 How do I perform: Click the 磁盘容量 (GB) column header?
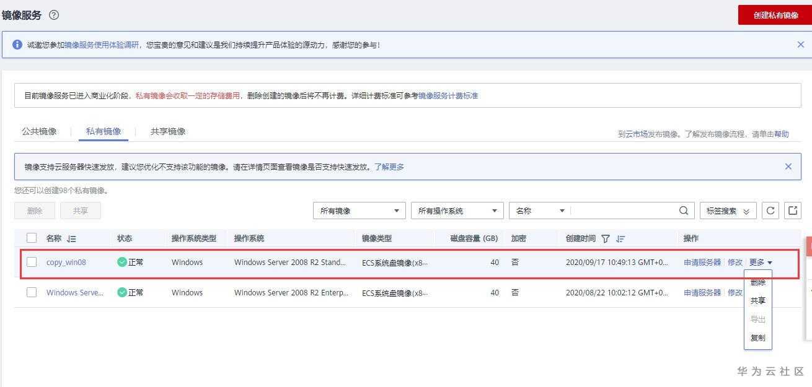(474, 238)
